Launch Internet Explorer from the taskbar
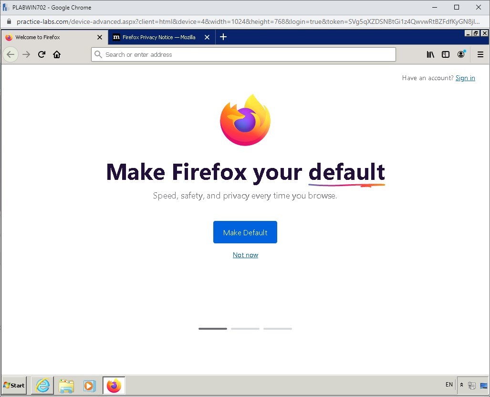 coord(43,386)
